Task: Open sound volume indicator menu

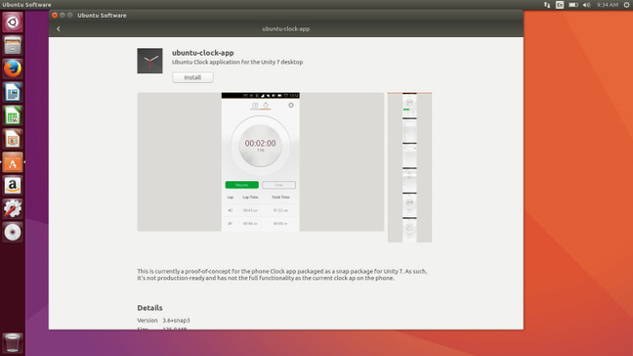Action: [x=586, y=5]
